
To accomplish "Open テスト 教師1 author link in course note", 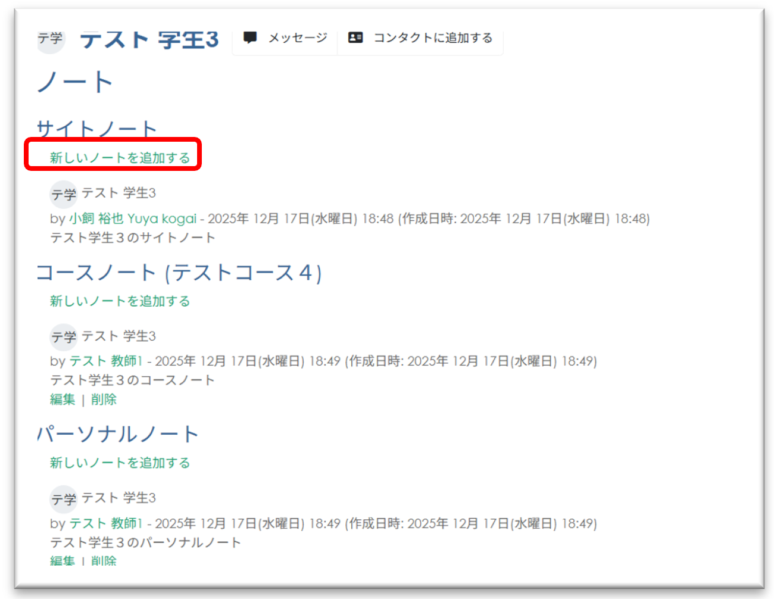I will click(106, 361).
